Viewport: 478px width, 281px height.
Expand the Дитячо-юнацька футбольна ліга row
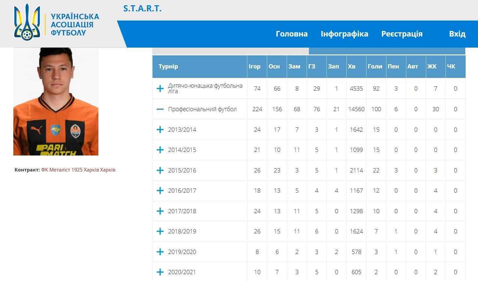(x=160, y=89)
